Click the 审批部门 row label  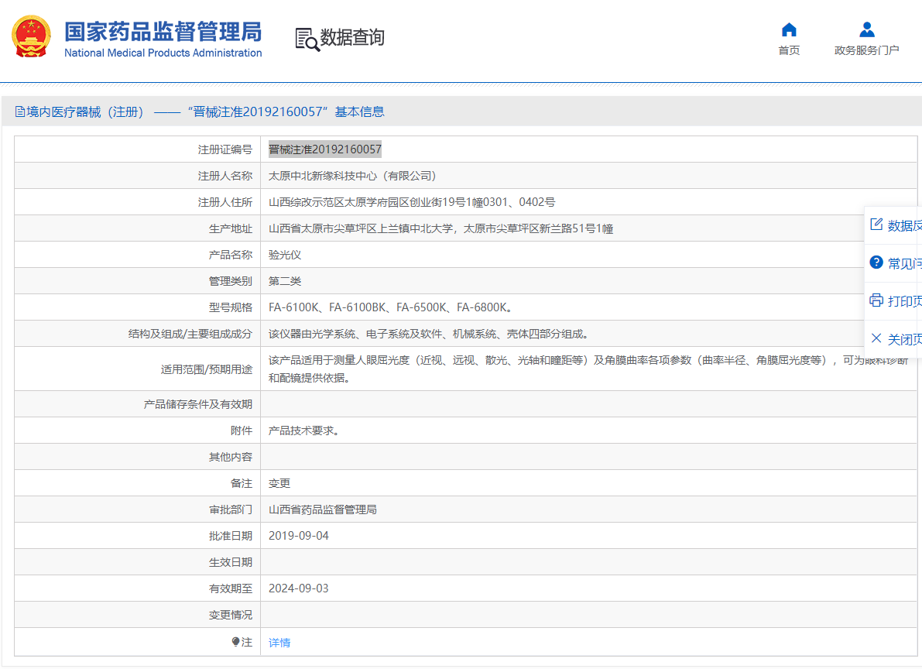click(230, 509)
